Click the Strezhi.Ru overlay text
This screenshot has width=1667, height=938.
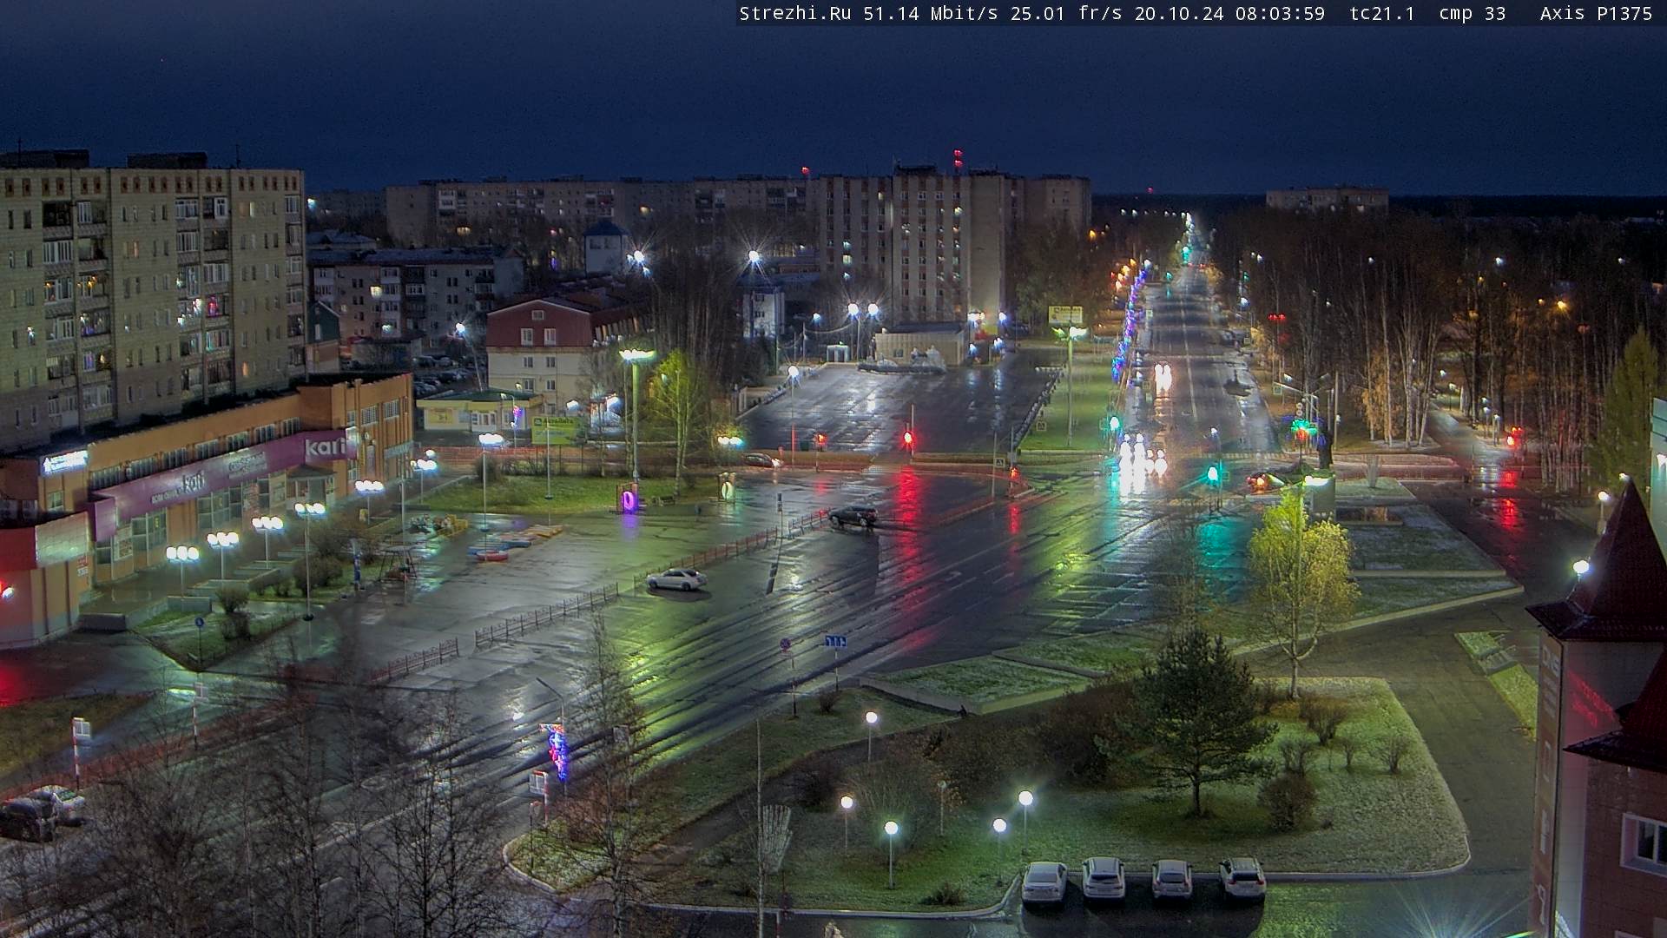795,13
